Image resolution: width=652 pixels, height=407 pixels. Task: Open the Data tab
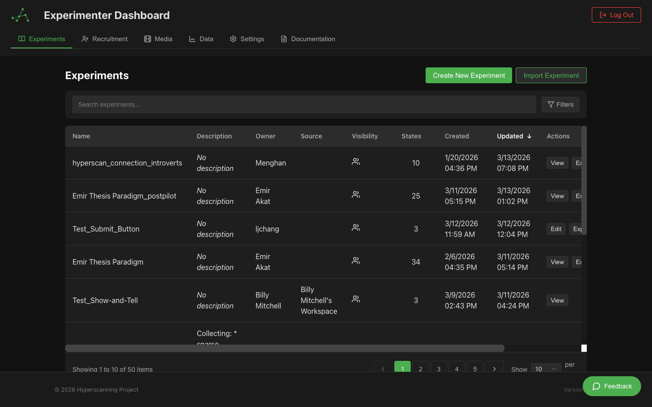click(201, 39)
